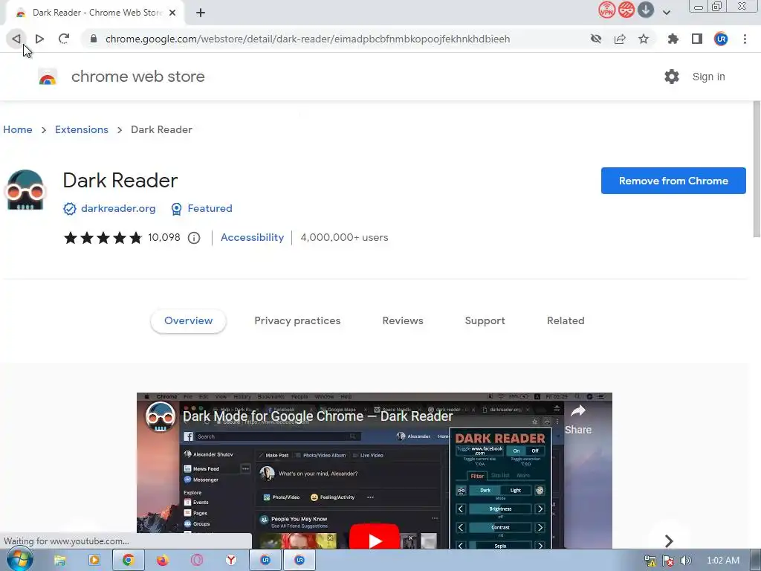Click the address bar URL field
The image size is (761, 571).
307,39
